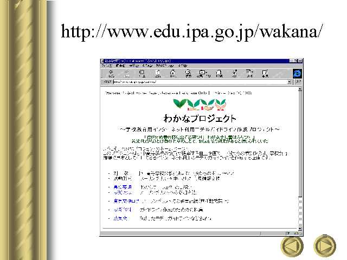Go to previous slide with gold left arrow

(x=292, y=246)
